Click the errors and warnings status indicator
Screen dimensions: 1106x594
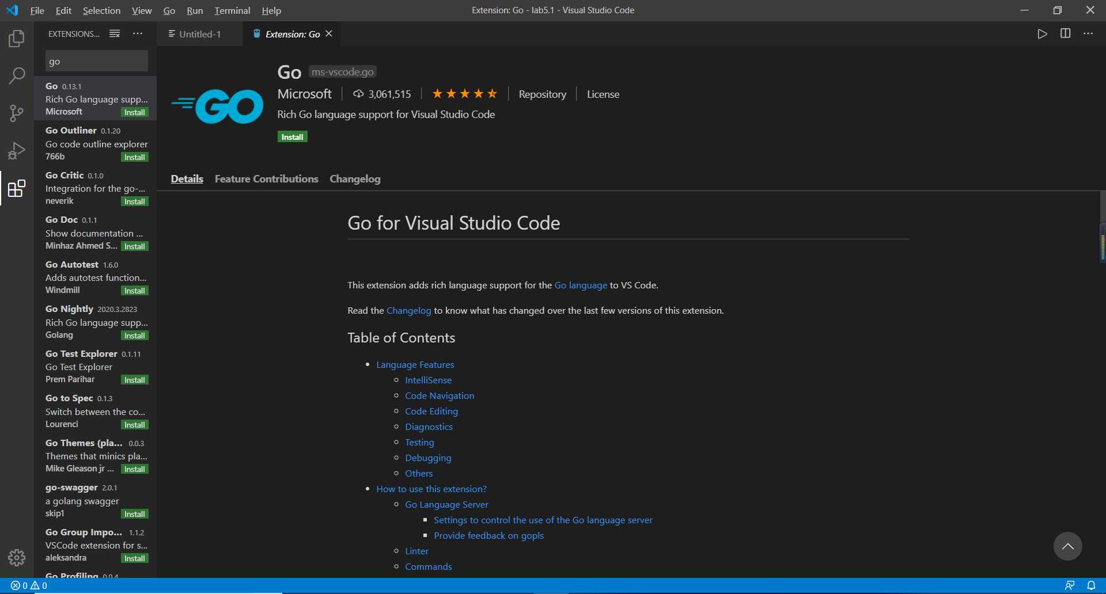click(29, 585)
